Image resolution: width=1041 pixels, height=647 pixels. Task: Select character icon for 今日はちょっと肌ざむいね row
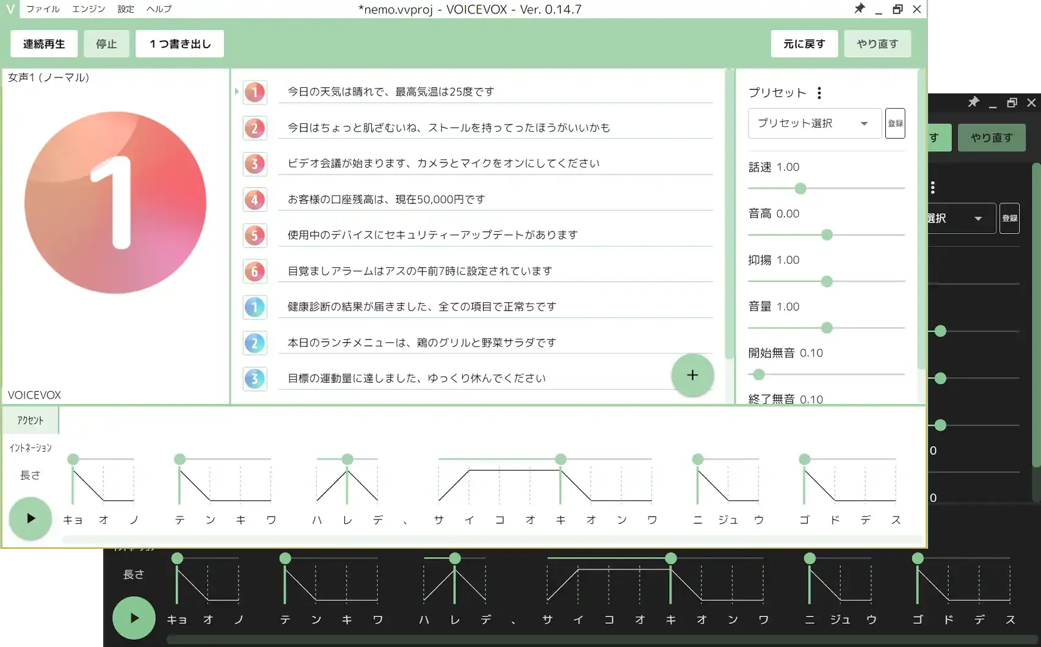(x=255, y=128)
